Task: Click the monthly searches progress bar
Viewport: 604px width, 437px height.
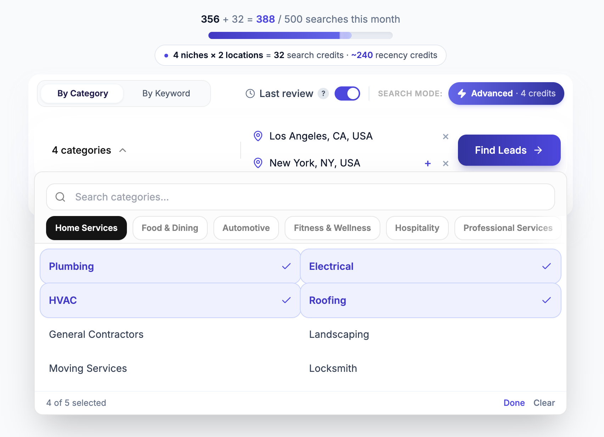Action: pos(301,35)
